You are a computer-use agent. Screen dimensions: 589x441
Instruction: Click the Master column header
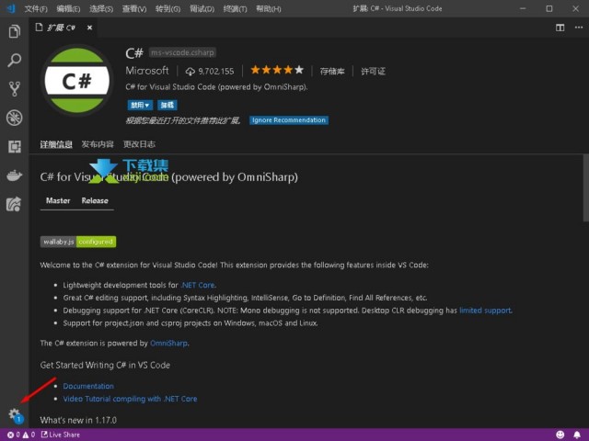coord(58,200)
